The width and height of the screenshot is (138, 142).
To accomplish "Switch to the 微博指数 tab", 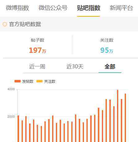I will point(17,8).
